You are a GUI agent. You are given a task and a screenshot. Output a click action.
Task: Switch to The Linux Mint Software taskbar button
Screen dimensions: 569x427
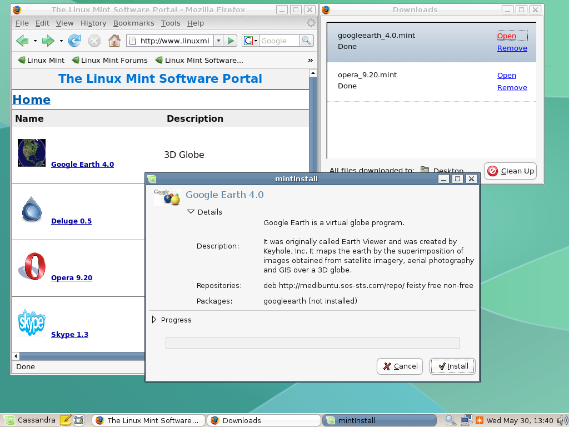148,420
